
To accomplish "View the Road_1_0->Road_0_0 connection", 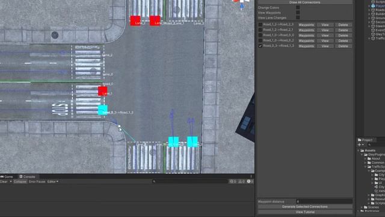I will tap(325, 36).
